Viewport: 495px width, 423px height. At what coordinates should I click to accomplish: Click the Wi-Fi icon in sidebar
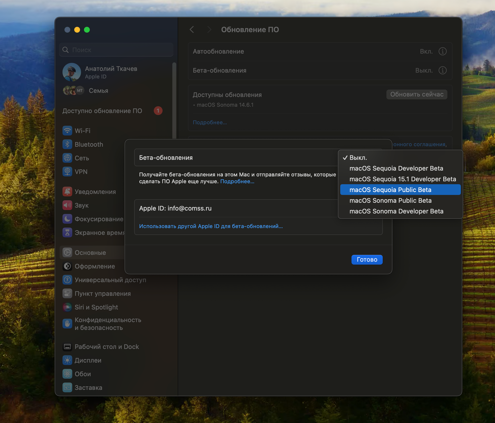(x=67, y=131)
